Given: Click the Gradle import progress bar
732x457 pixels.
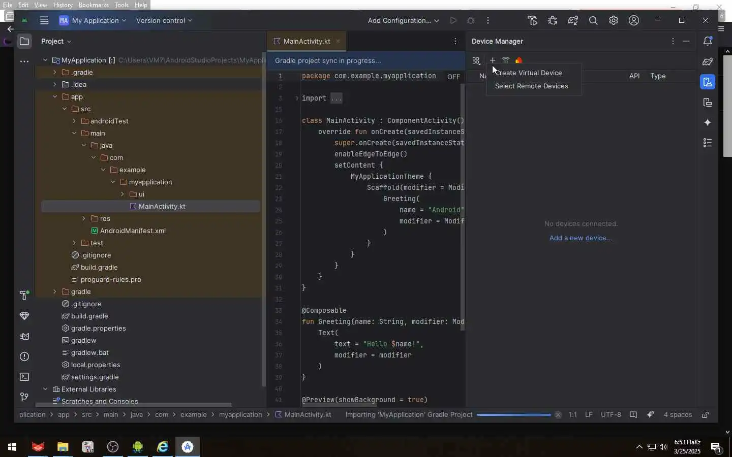Looking at the screenshot, I should [x=513, y=415].
